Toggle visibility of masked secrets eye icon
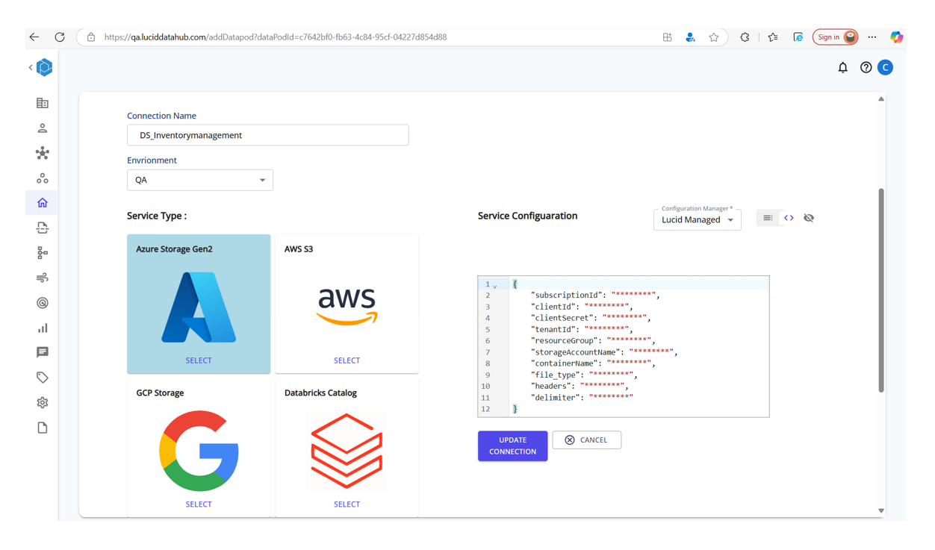Viewport: 935px width, 550px height. pyautogui.click(x=809, y=218)
